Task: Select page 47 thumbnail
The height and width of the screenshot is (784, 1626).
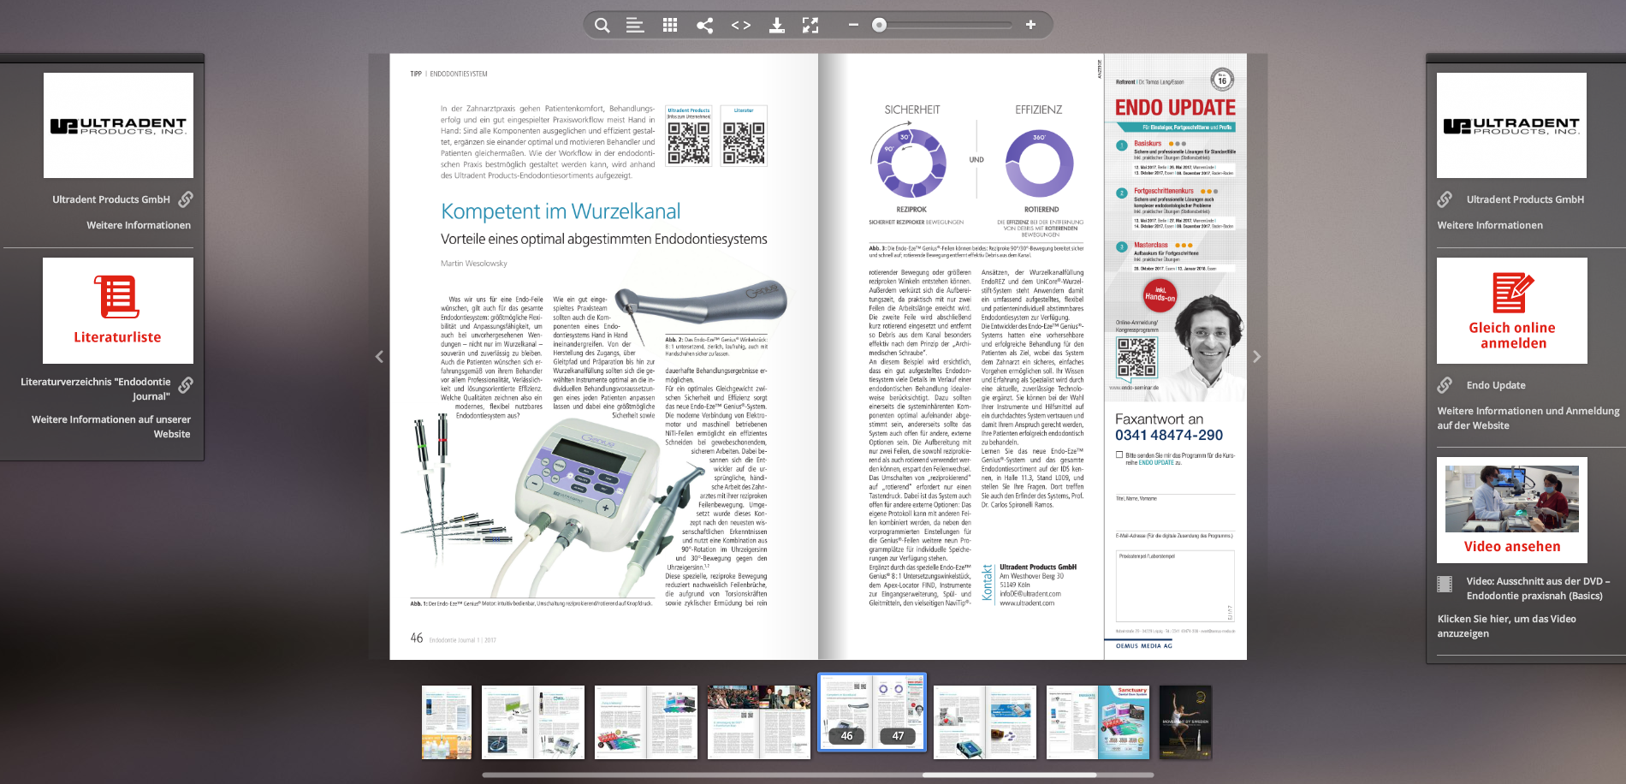Action: 898,712
